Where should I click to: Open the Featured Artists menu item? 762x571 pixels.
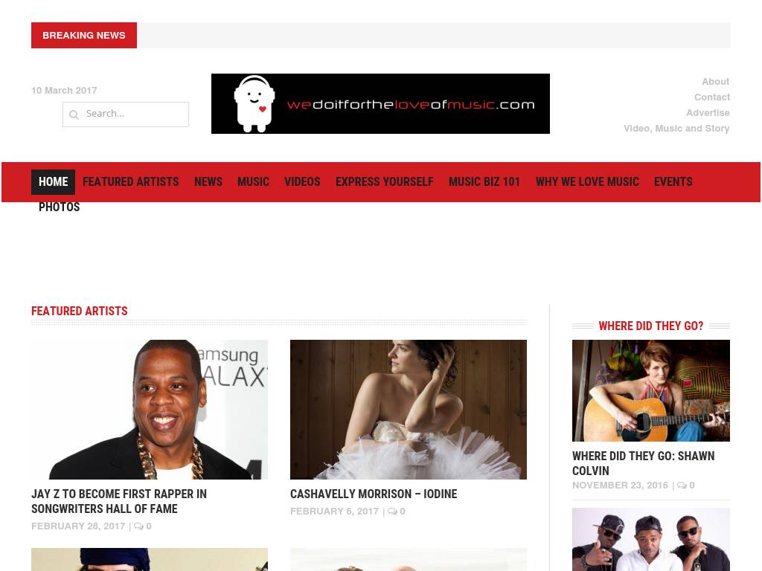(130, 182)
